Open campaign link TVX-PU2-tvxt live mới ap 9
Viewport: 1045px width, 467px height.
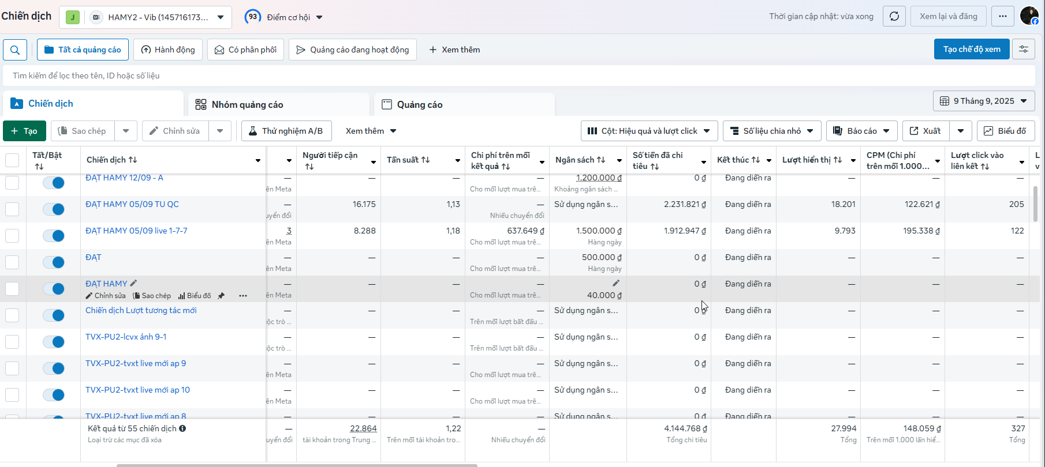coord(136,363)
